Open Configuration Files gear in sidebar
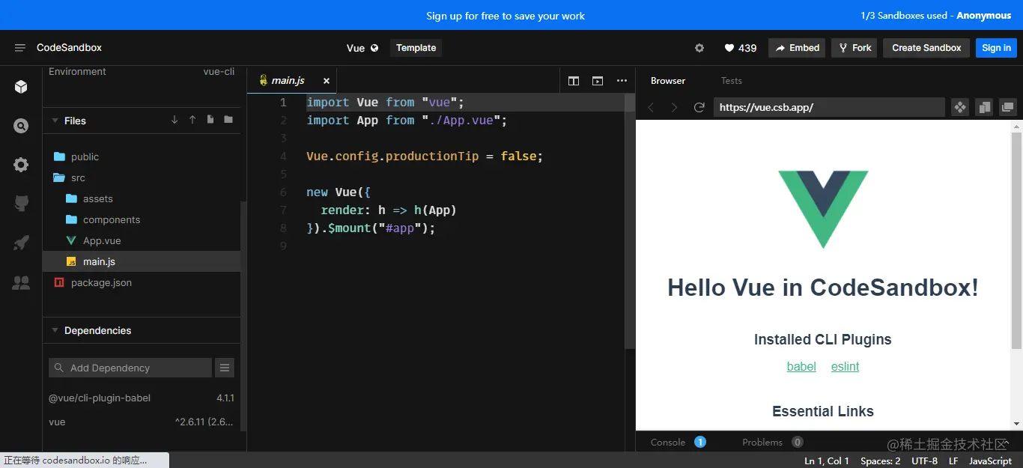 tap(21, 165)
